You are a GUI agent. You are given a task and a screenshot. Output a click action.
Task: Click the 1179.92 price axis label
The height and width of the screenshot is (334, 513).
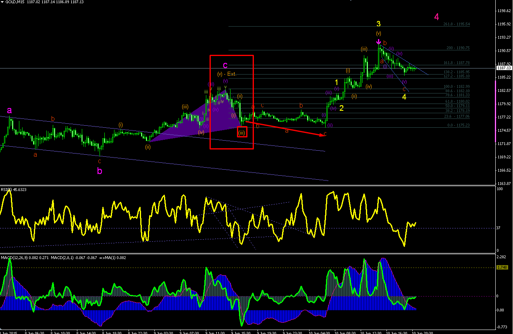504,104
